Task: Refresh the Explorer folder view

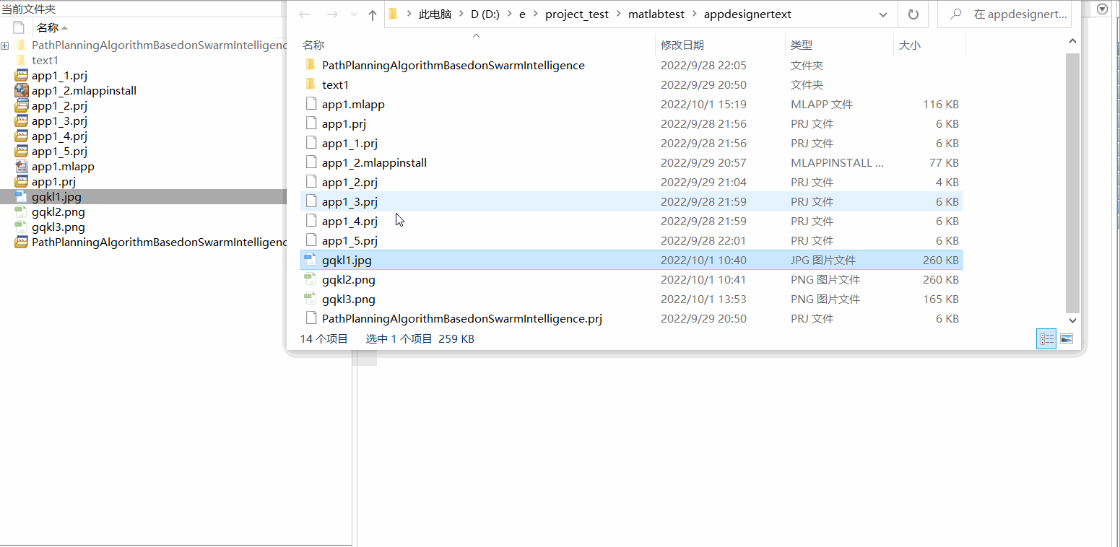Action: pos(913,14)
